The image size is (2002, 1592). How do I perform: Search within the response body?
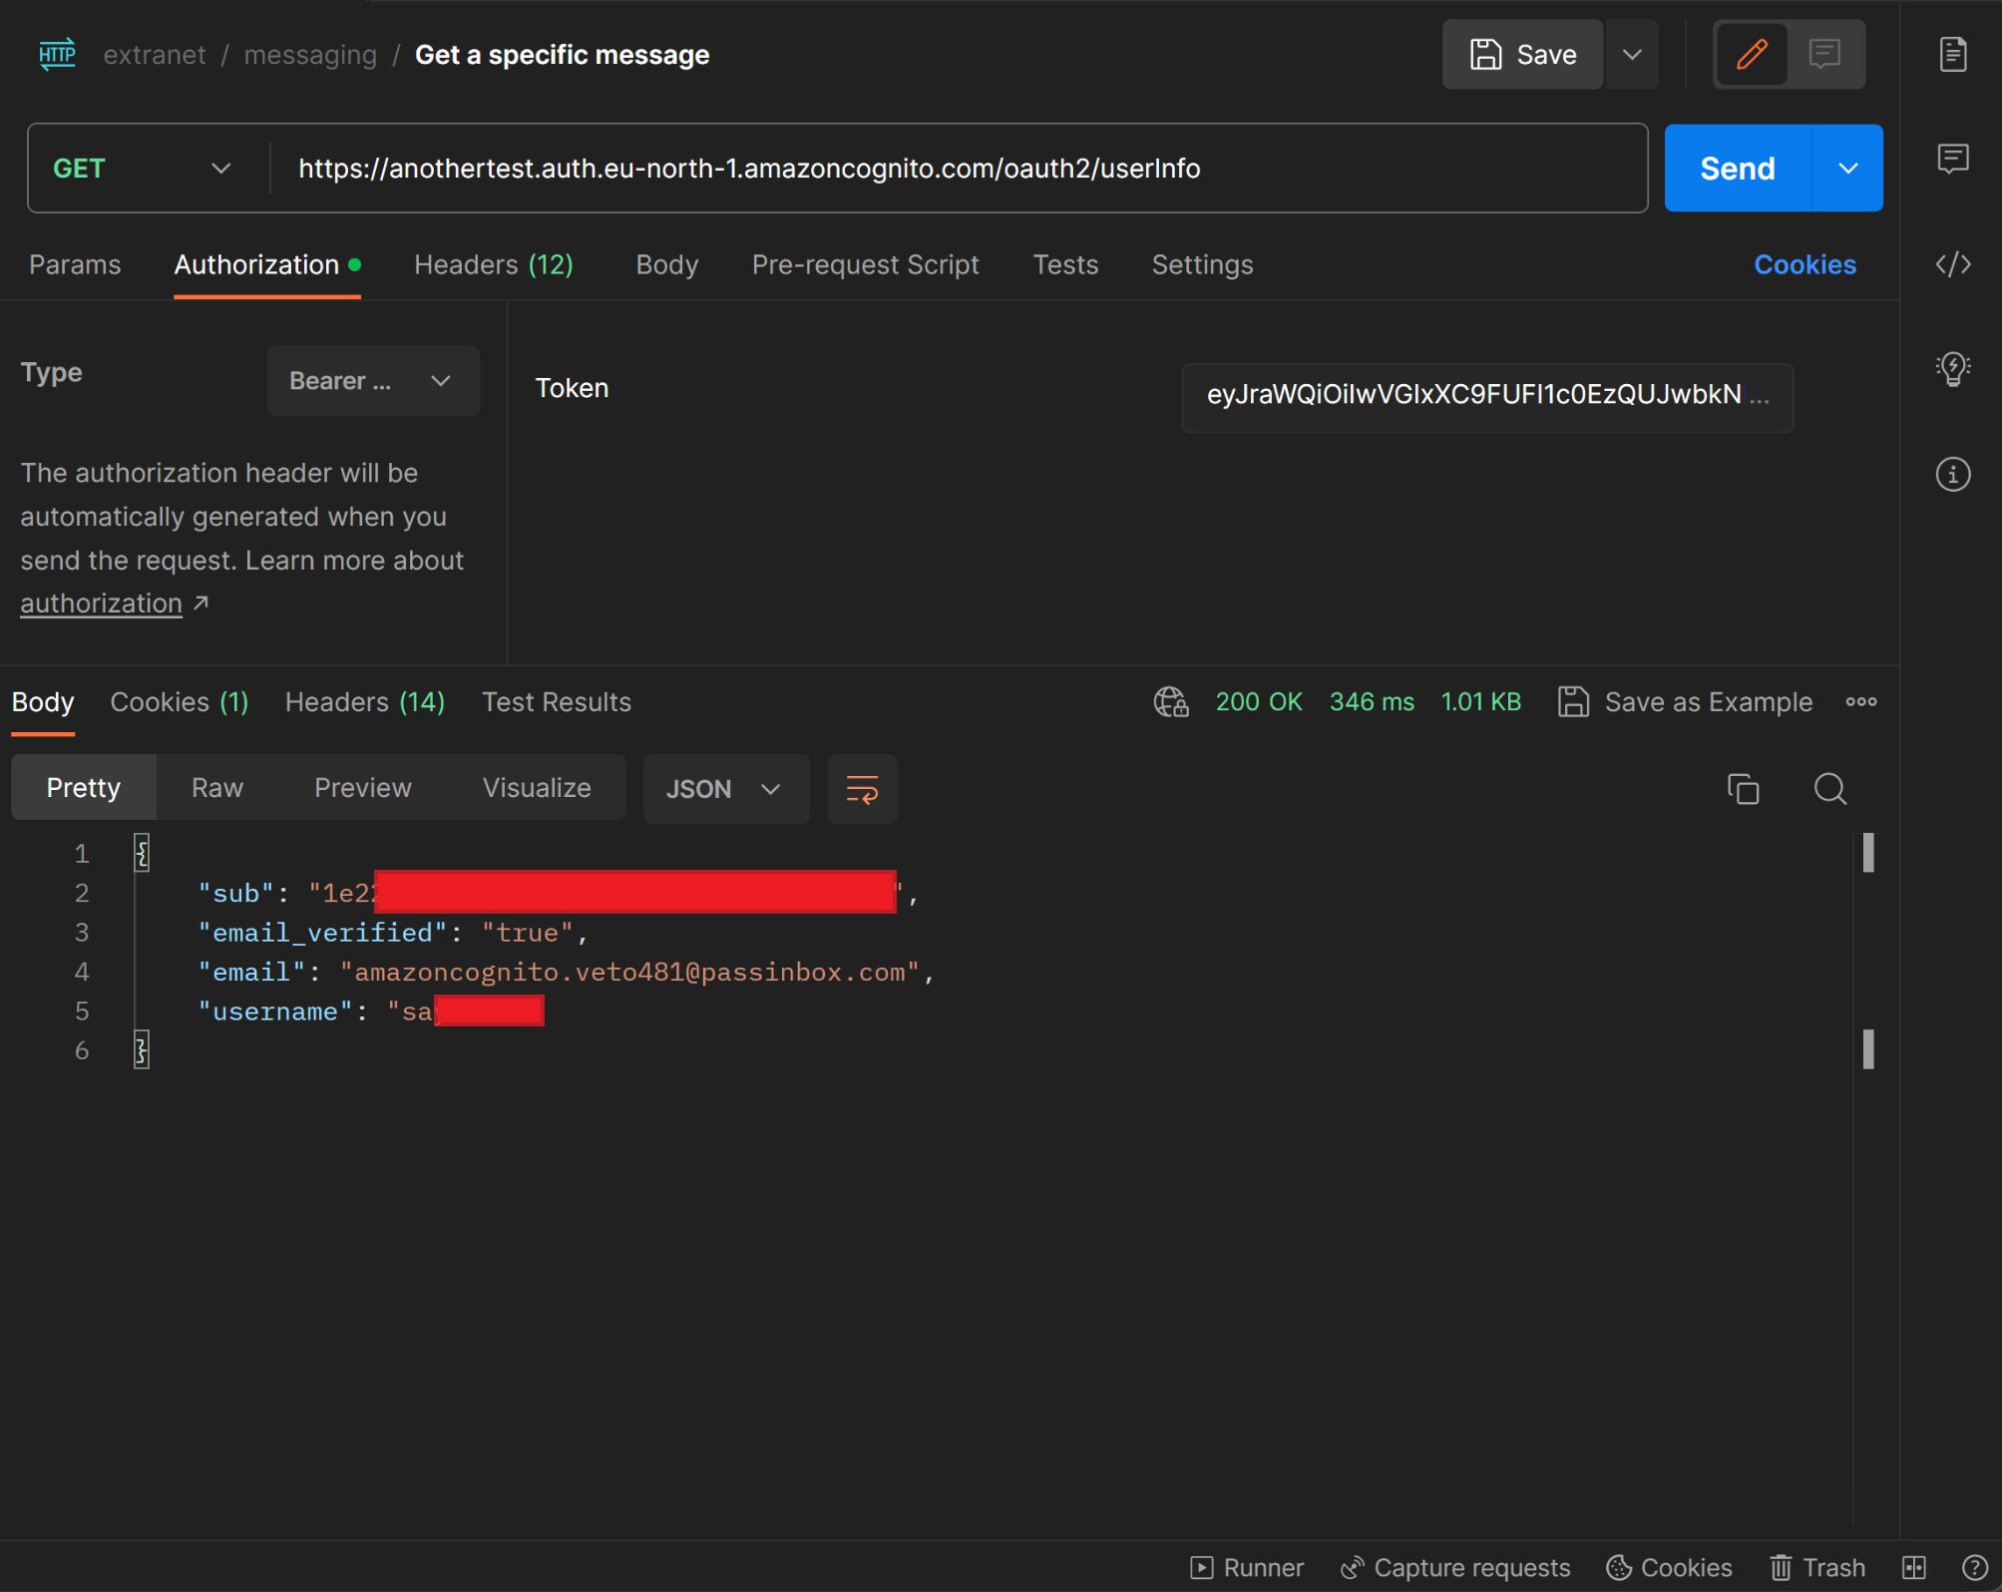coord(1829,789)
